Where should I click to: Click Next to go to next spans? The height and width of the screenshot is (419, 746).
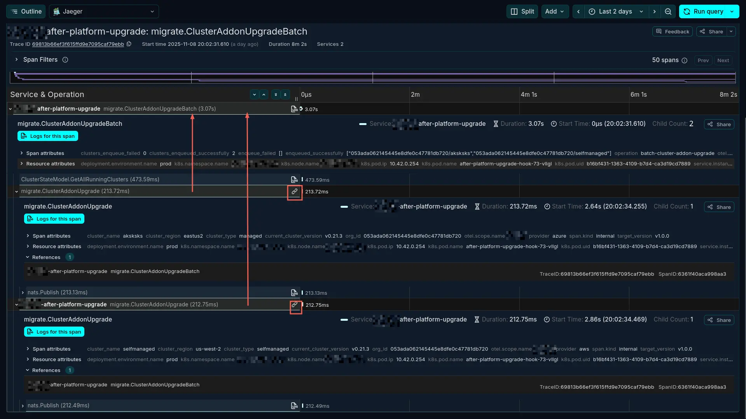(x=723, y=60)
